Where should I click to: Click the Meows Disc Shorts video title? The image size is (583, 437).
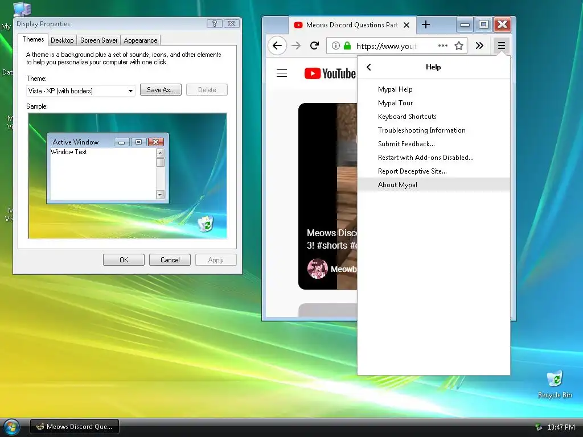pos(332,239)
